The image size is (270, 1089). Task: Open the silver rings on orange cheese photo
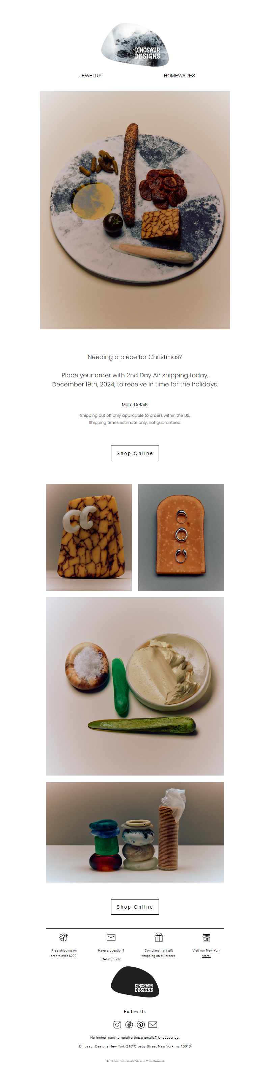[x=181, y=537]
